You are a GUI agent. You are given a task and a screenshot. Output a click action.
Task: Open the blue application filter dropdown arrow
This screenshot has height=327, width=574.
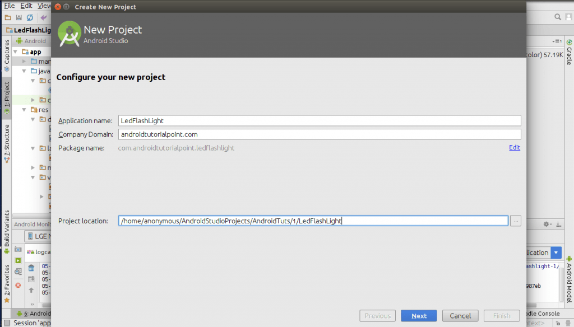(556, 253)
